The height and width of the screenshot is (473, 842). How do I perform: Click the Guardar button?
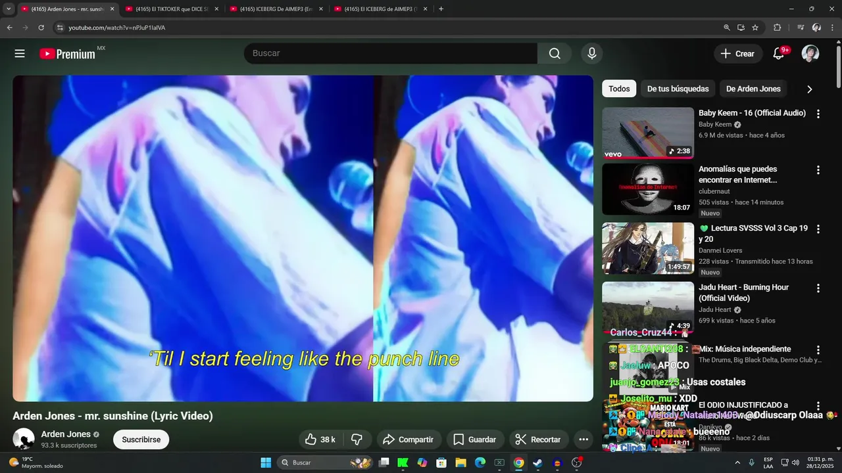[476, 439]
